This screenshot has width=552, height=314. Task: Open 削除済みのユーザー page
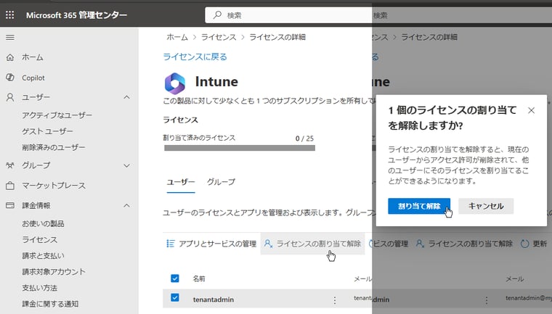[54, 147]
